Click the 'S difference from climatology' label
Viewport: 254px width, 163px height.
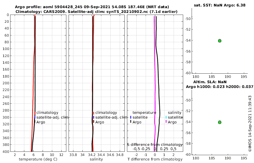click(155, 144)
